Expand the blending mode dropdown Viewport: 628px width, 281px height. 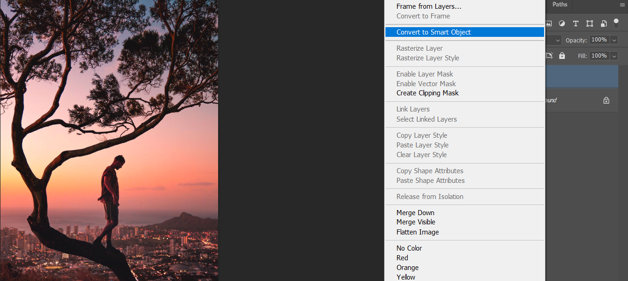557,40
